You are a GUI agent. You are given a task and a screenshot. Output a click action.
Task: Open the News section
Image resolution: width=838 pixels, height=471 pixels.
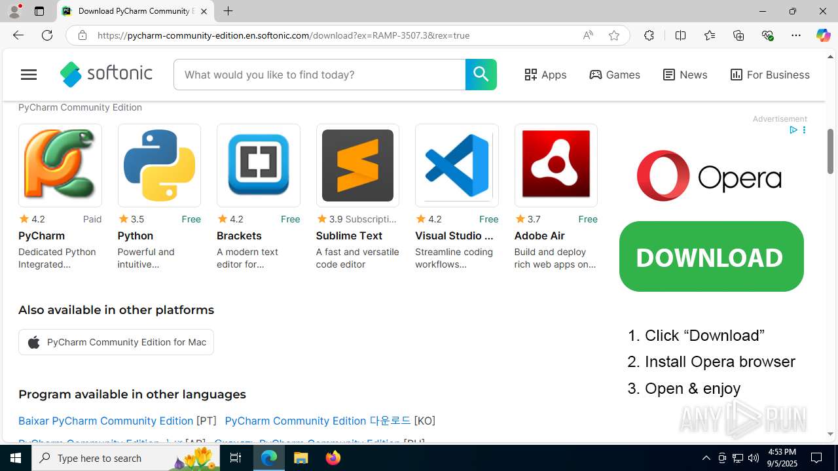point(685,75)
